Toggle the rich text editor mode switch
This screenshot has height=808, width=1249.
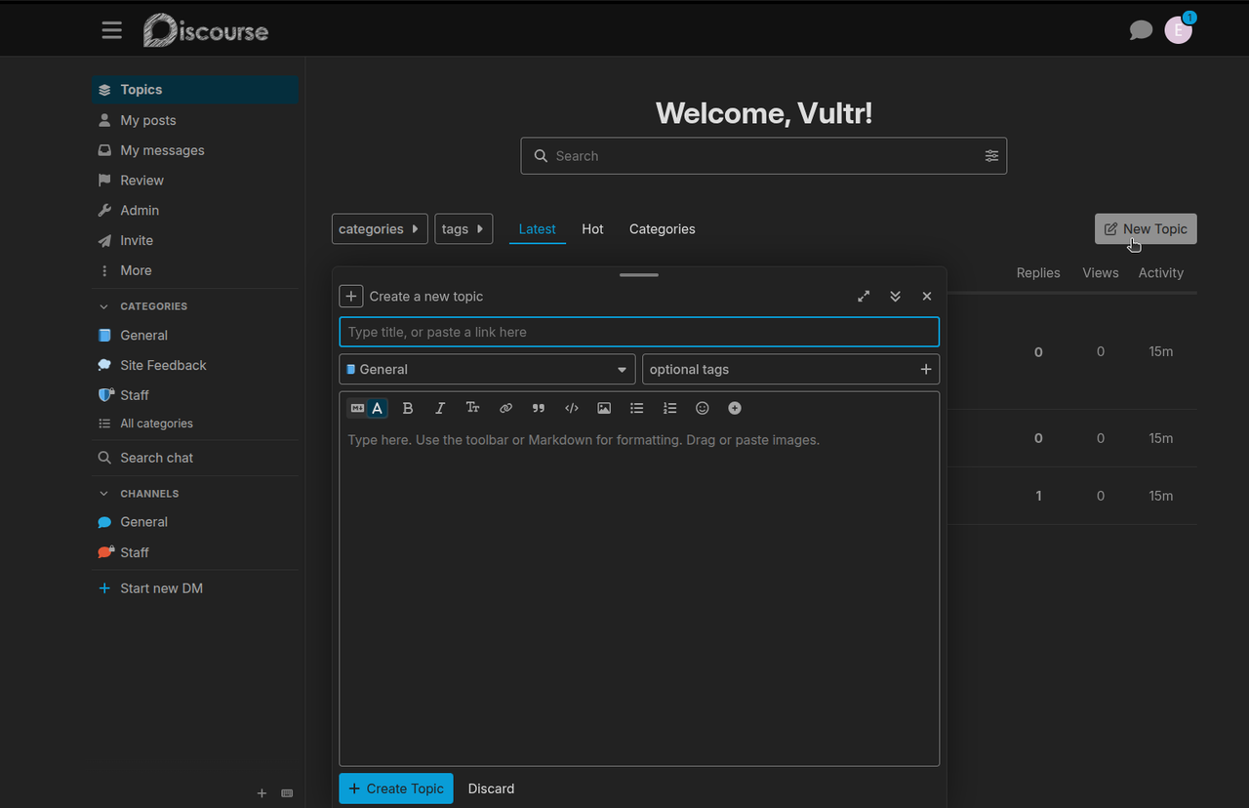(367, 408)
